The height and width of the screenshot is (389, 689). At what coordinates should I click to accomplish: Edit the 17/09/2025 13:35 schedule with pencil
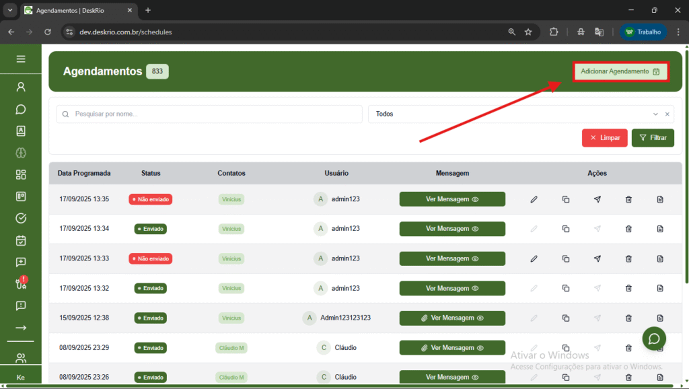(x=534, y=199)
